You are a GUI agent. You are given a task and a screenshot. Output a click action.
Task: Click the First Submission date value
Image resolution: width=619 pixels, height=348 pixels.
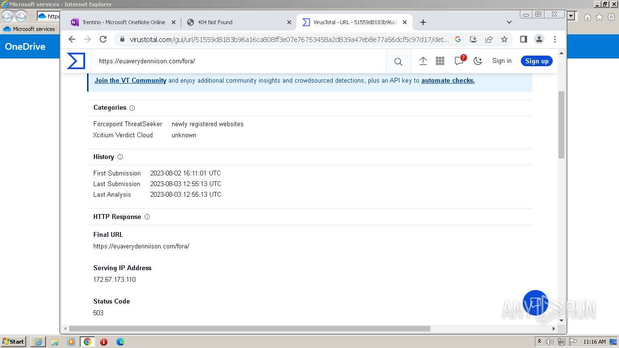185,173
